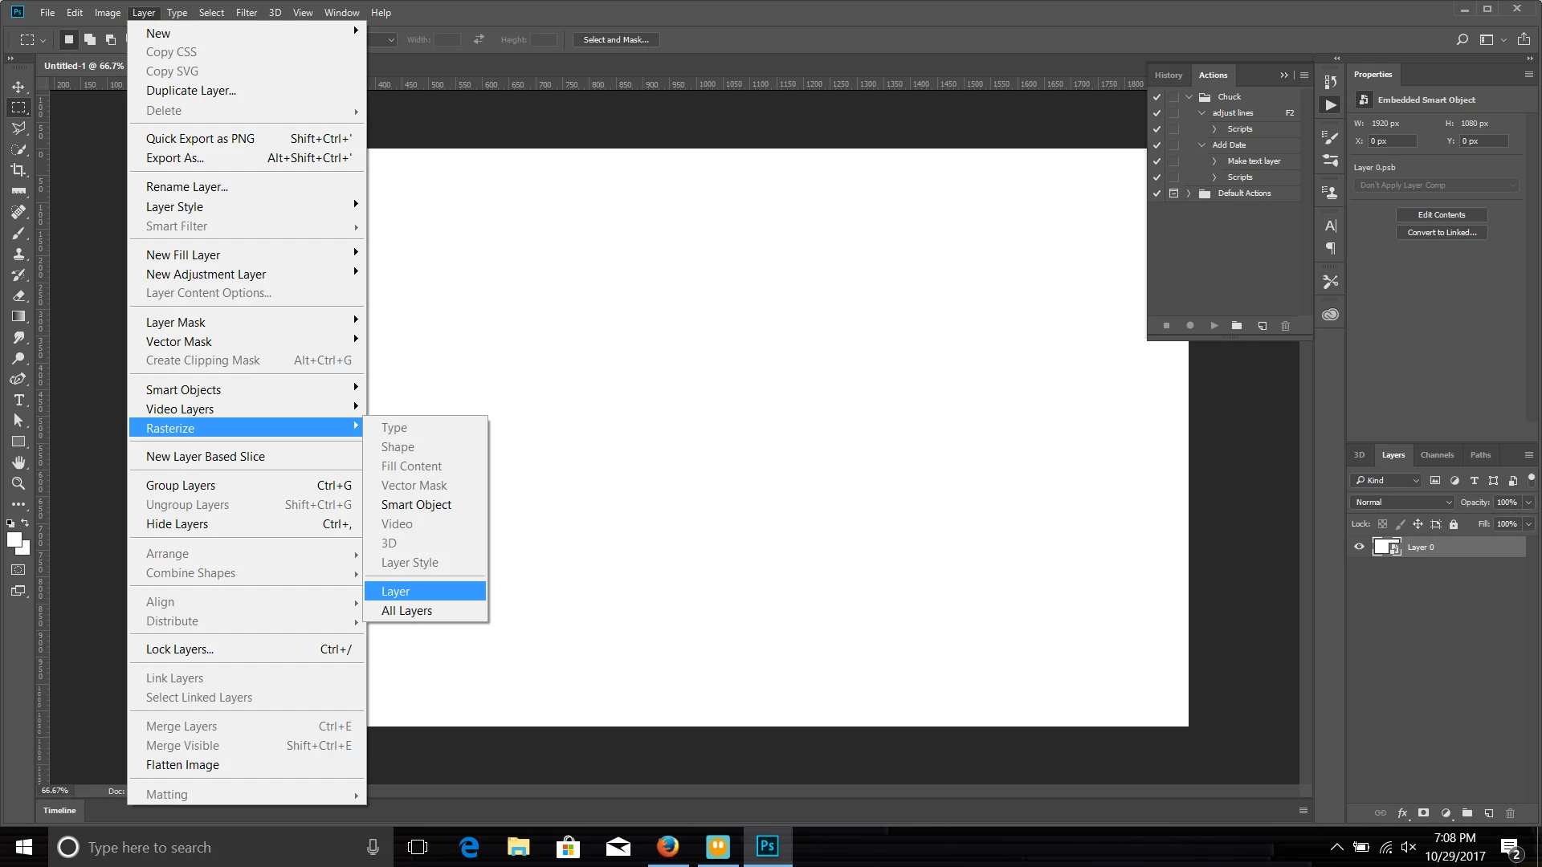Toggle the checkmark next to Add Date action
This screenshot has width=1542, height=867.
pos(1156,145)
